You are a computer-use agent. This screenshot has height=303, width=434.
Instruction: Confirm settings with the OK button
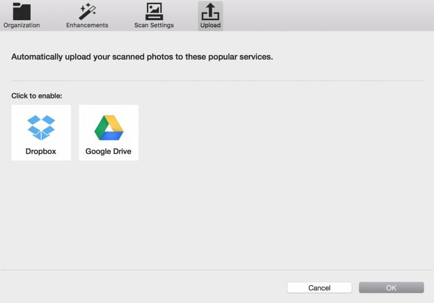391,288
